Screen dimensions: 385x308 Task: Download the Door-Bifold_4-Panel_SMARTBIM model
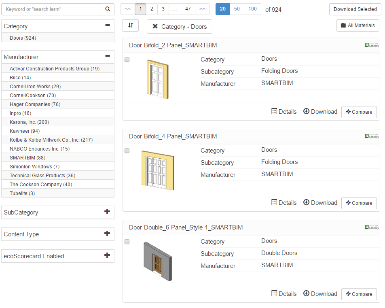tap(320, 203)
